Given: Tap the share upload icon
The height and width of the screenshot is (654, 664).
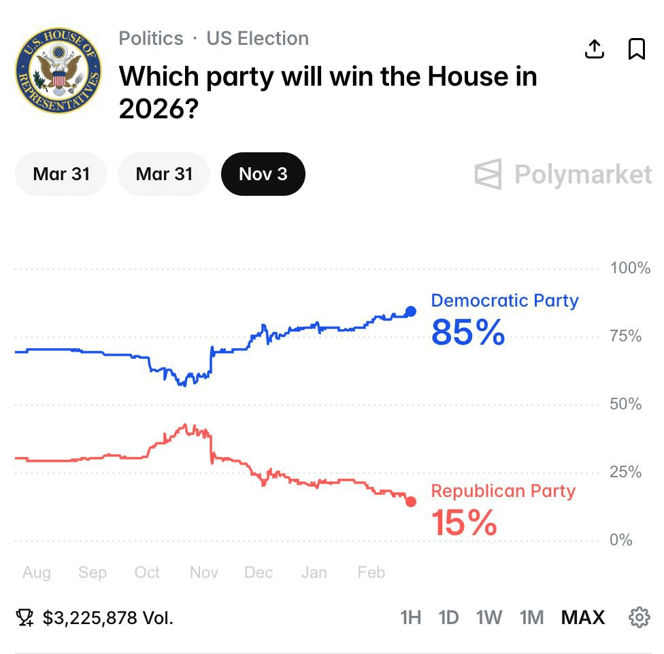Looking at the screenshot, I should pyautogui.click(x=595, y=49).
